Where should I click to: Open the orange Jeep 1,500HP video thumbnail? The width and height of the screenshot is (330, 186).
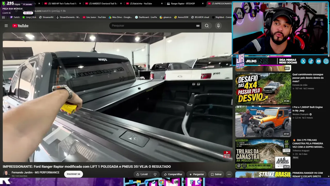pos(263,121)
